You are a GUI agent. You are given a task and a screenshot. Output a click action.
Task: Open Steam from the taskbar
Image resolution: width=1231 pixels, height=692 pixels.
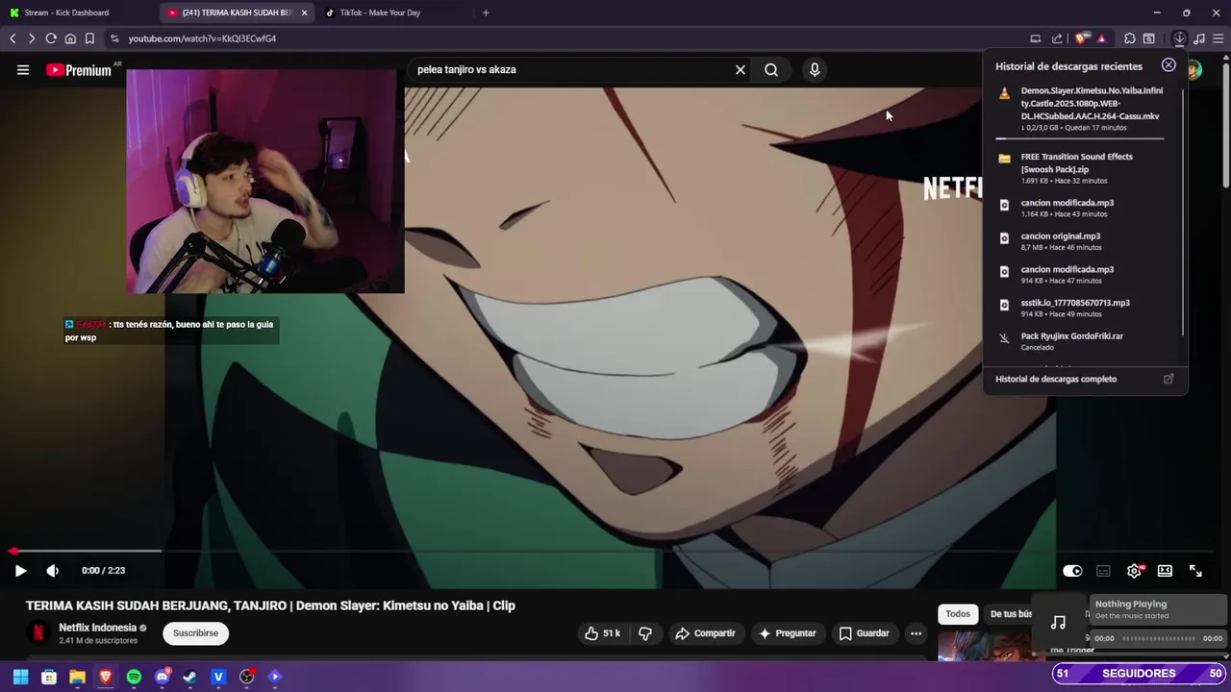click(190, 677)
